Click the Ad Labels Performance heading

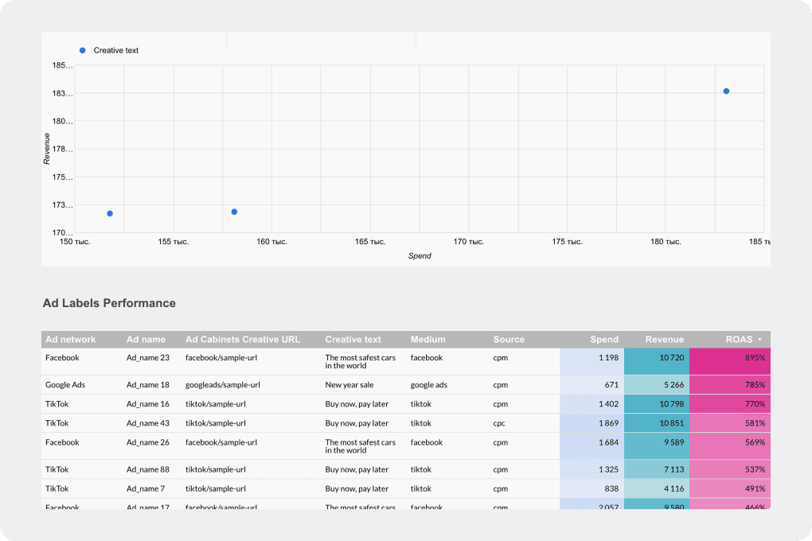[109, 303]
